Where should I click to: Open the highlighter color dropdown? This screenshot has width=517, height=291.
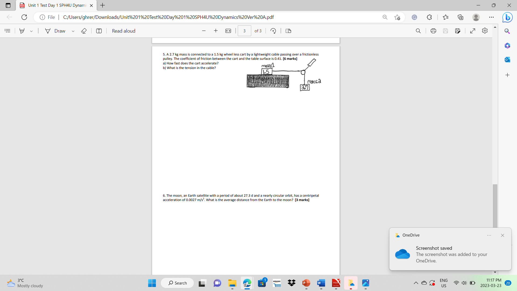pos(31,31)
